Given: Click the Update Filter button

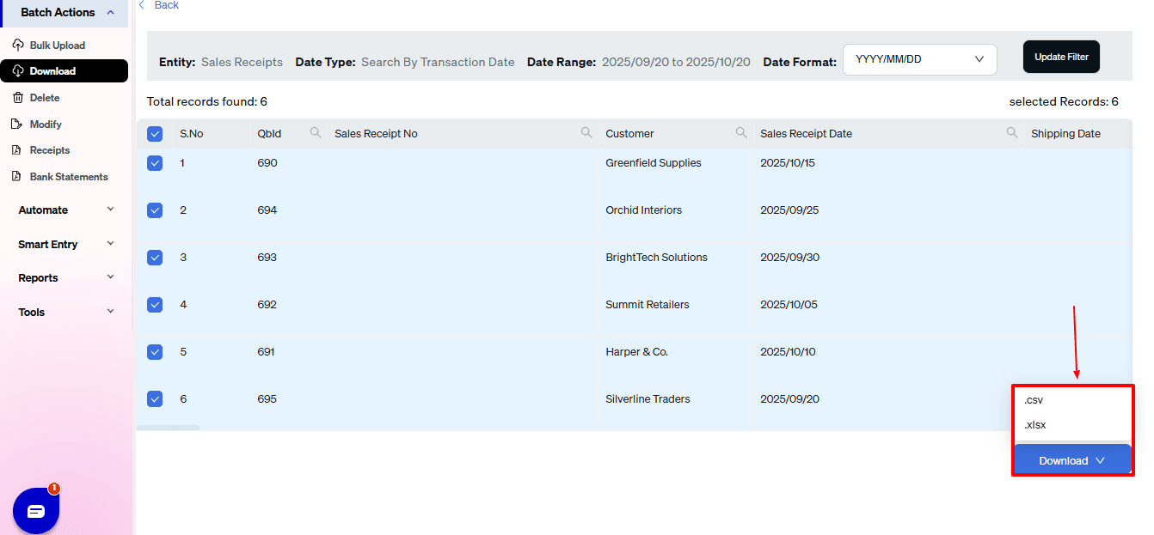Looking at the screenshot, I should tap(1061, 56).
